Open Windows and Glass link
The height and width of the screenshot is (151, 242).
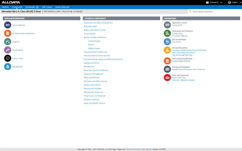coord(91,99)
